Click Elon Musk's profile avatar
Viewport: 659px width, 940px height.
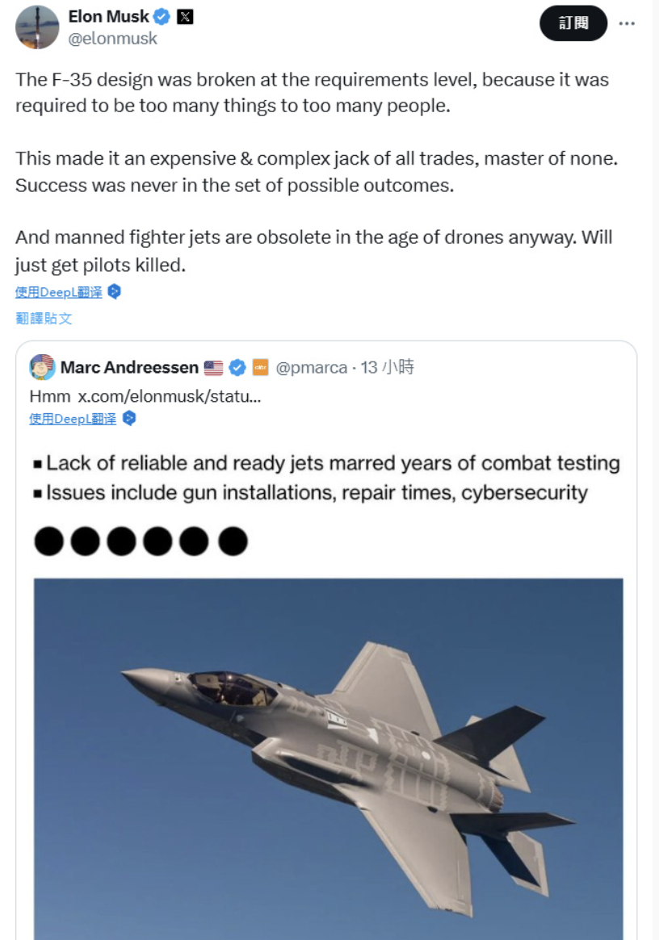[37, 27]
